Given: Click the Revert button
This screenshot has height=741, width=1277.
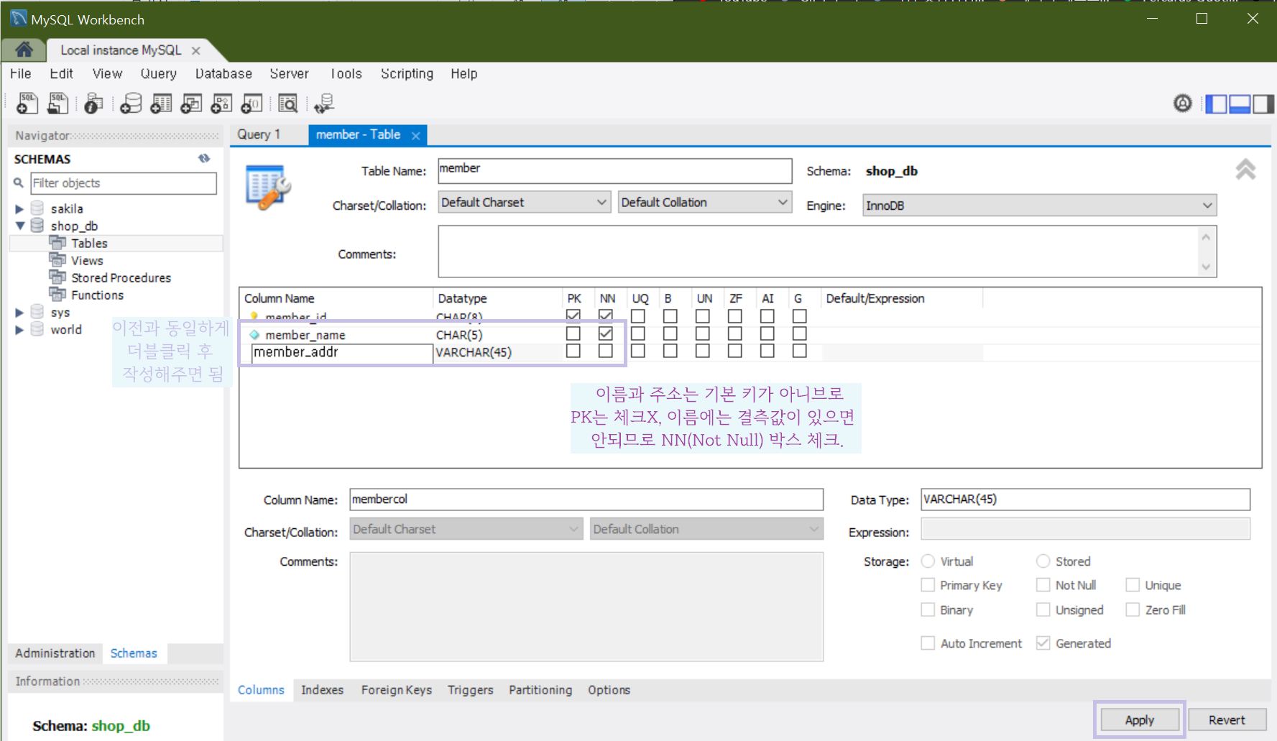Looking at the screenshot, I should click(x=1227, y=719).
